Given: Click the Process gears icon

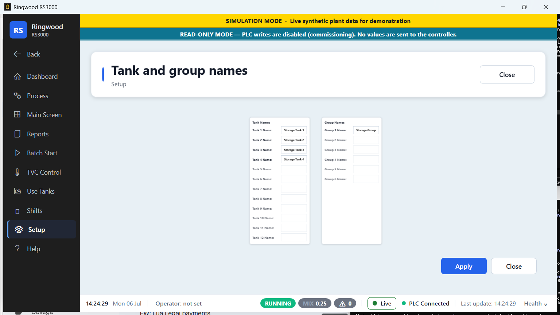Looking at the screenshot, I should 17,96.
